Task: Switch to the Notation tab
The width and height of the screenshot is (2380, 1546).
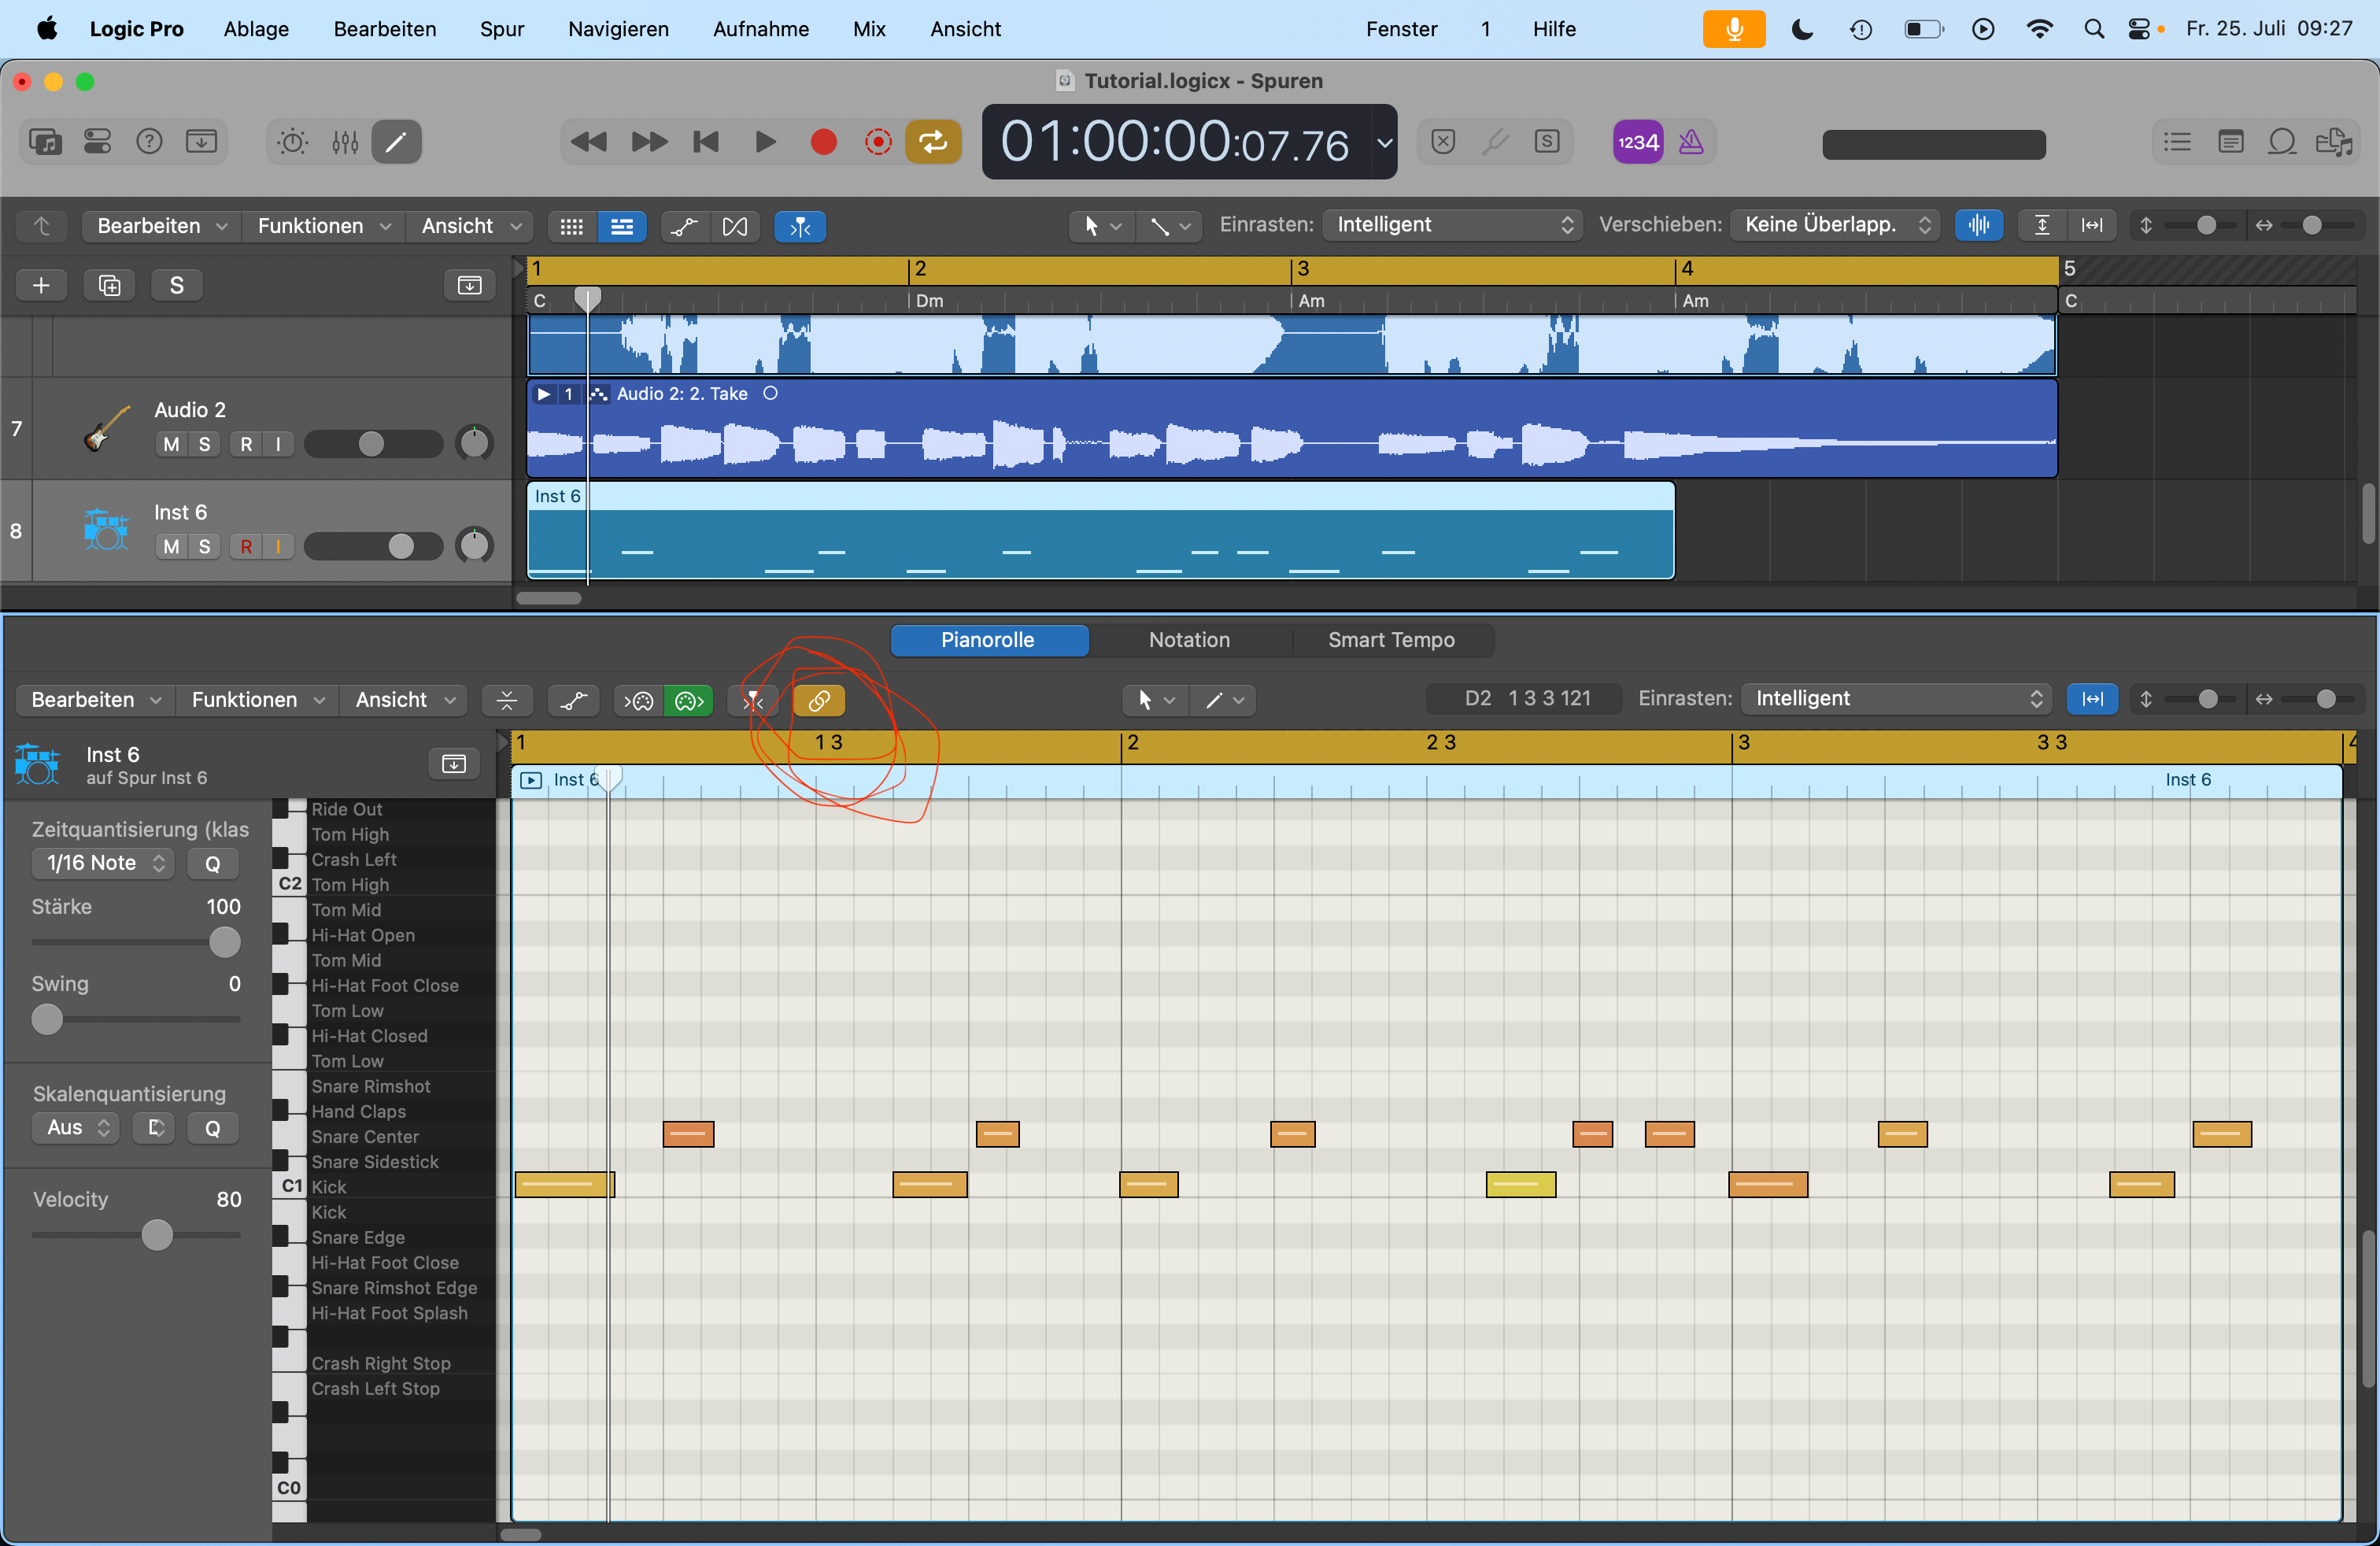Action: coord(1189,640)
